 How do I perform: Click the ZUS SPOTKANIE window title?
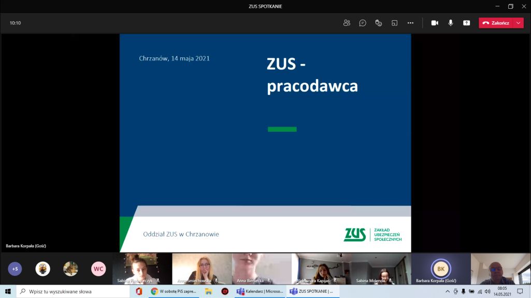coord(265,6)
